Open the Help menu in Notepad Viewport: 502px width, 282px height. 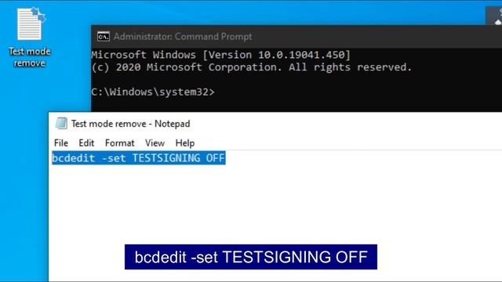pyautogui.click(x=185, y=143)
